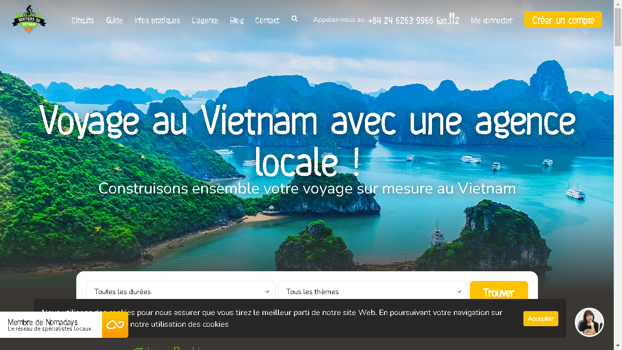Viewport: 622px width, 350px height.
Task: Click the scrollbar down arrow
Action: point(618,346)
